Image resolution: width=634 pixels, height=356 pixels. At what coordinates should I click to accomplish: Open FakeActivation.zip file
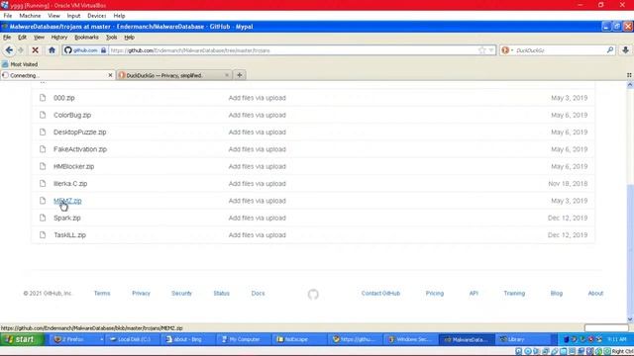[80, 149]
